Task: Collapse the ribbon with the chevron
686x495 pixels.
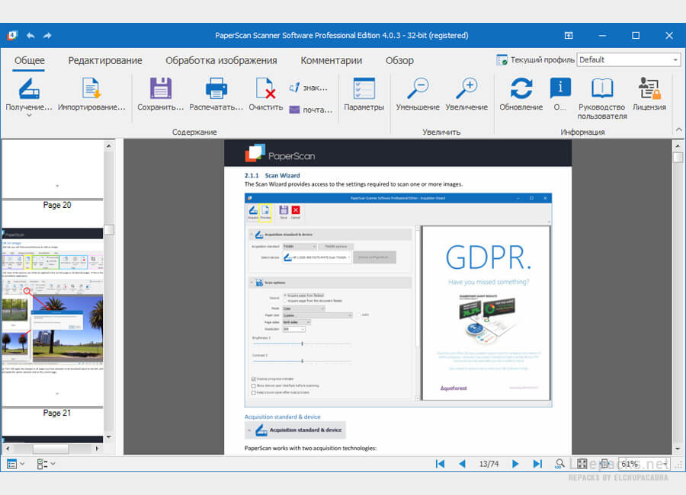Action: click(x=678, y=129)
